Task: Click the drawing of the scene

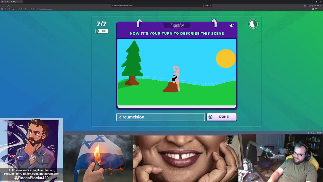Action: 177,72
